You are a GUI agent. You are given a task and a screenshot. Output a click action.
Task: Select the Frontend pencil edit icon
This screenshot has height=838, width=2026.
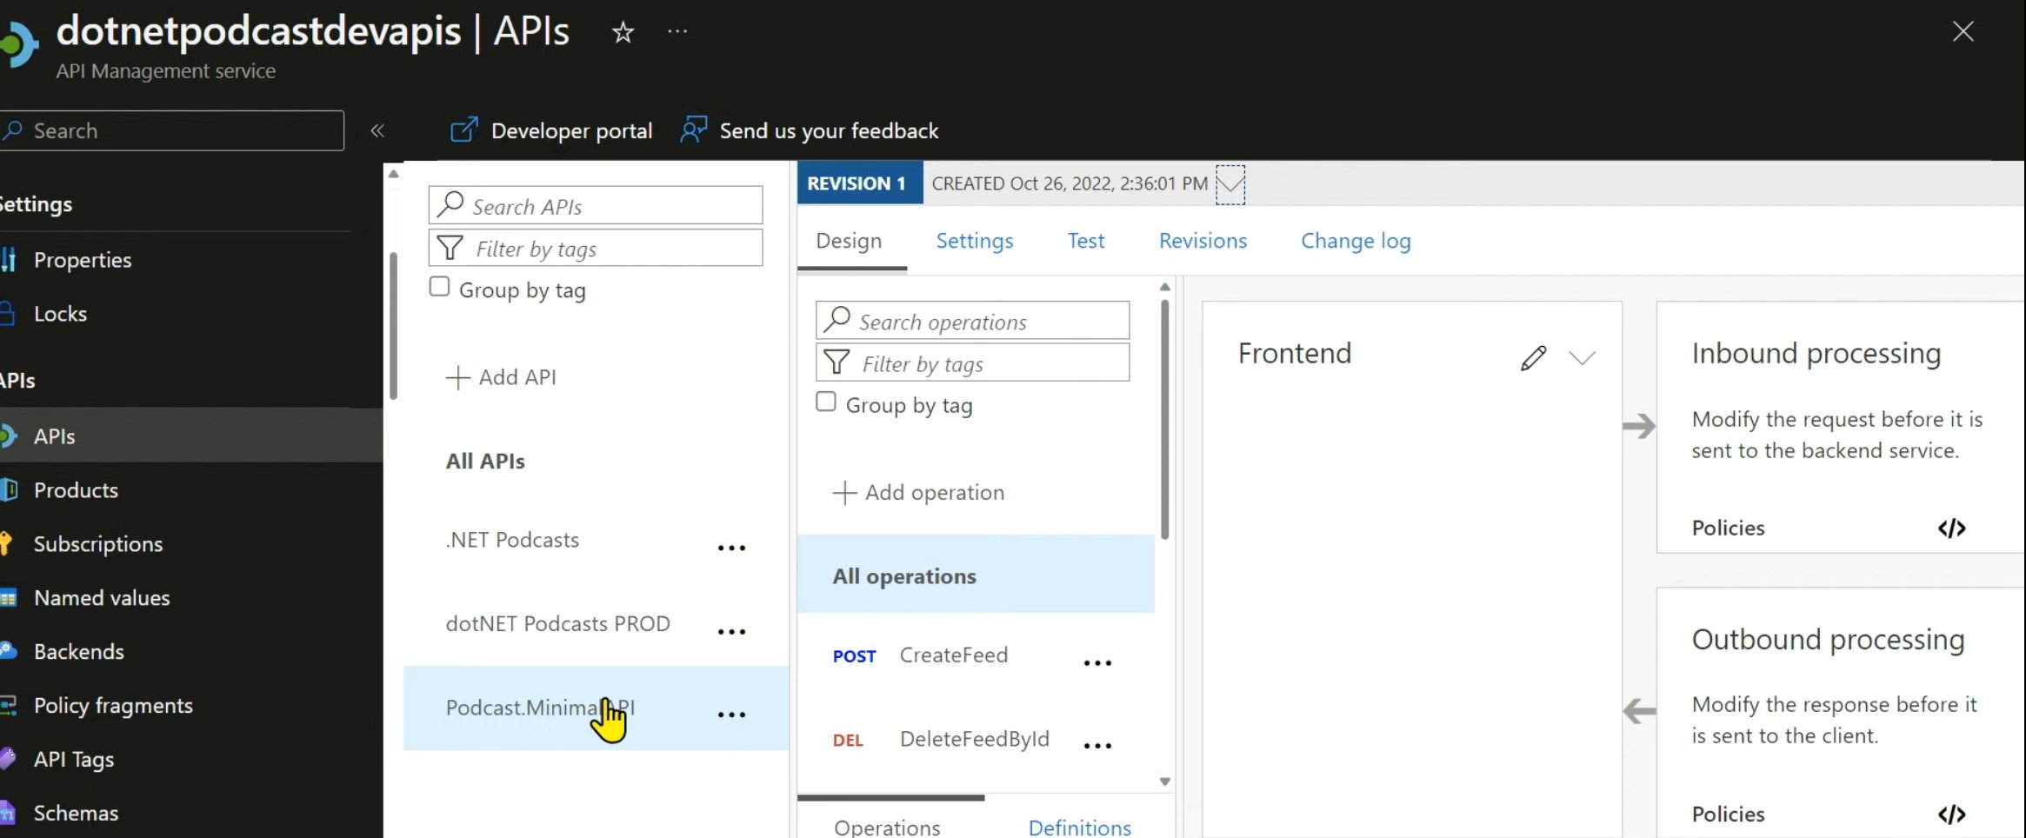pyautogui.click(x=1533, y=357)
